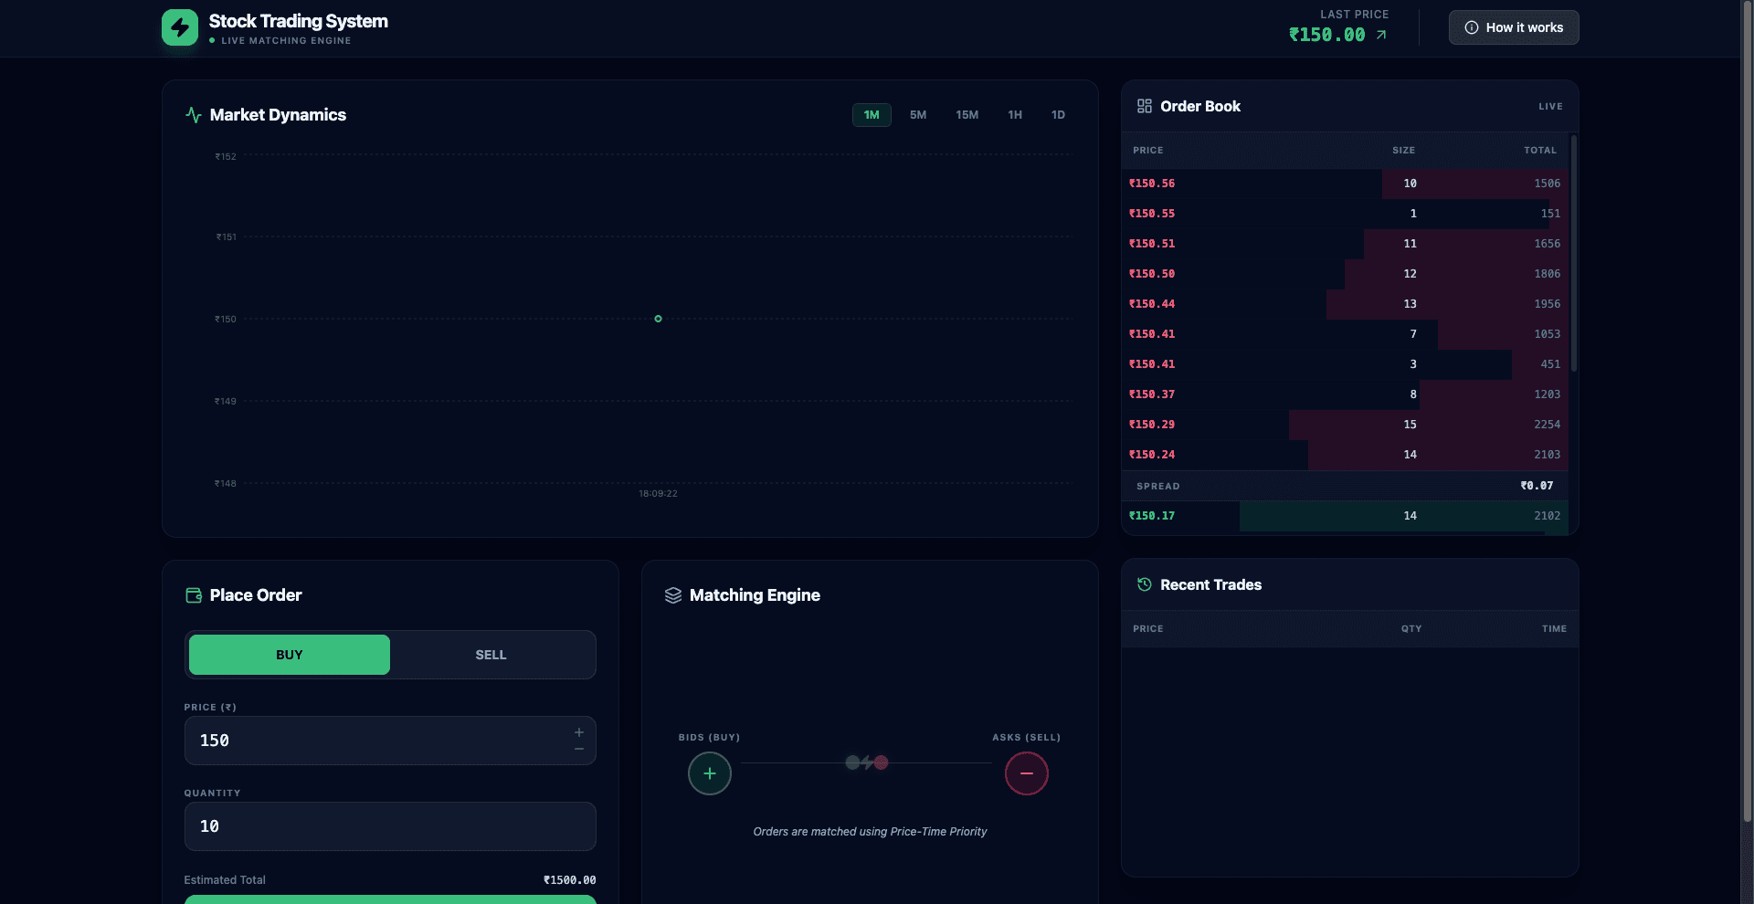Click the green lightning bolt app logo
Viewport: 1754px width, 904px height.
pos(180,27)
